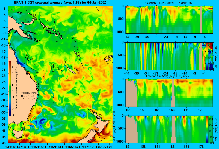The height and width of the screenshot is (149, 219).
Task: Click "166" tick under lat=-22 temperature section
Action: tap(172, 110)
